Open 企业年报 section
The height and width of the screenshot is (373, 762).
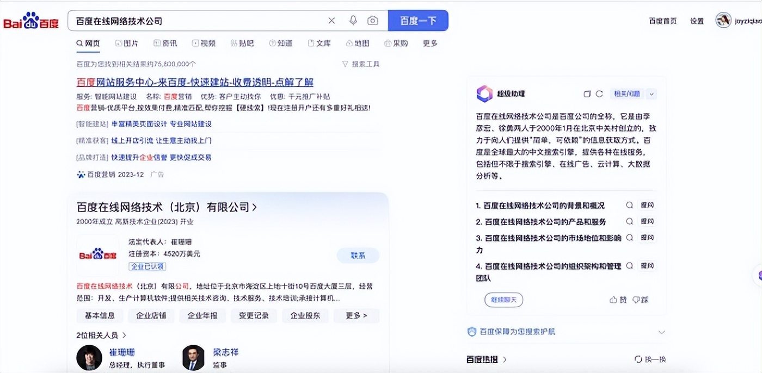click(202, 316)
